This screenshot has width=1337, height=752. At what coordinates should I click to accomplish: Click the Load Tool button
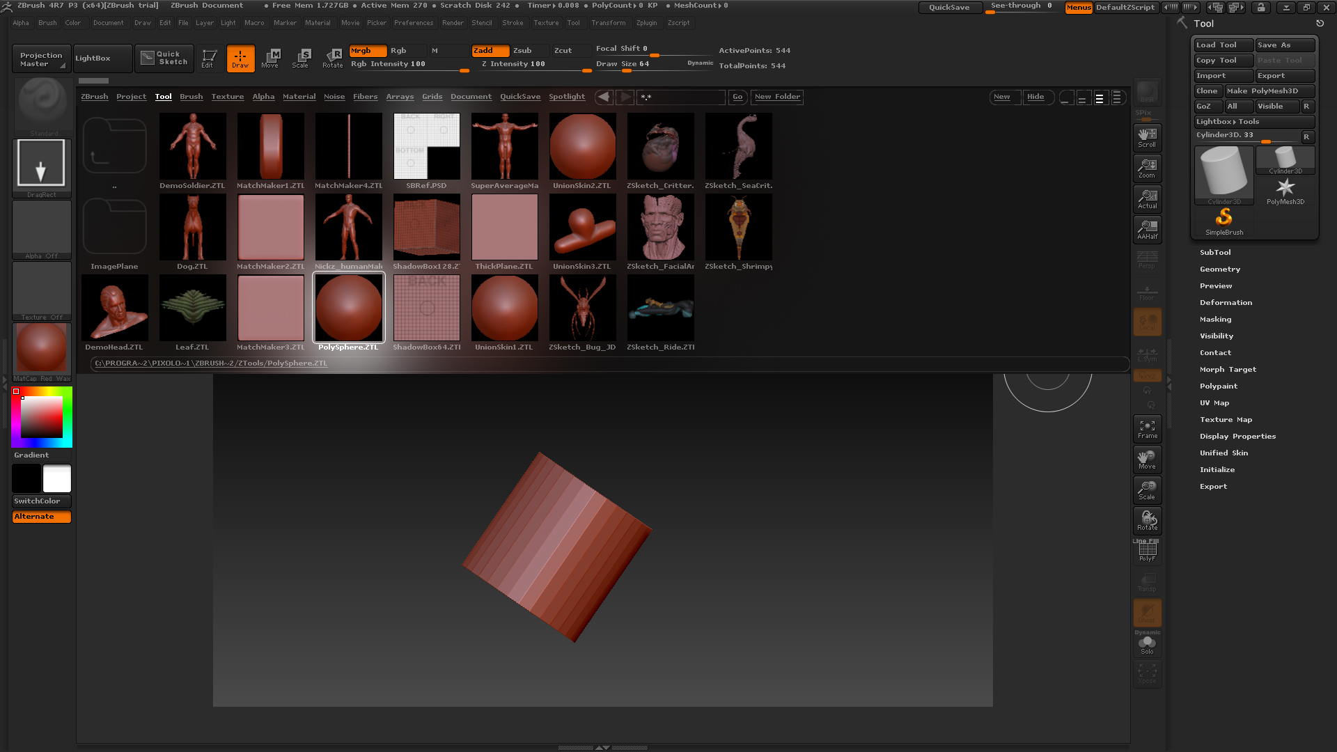click(x=1224, y=45)
